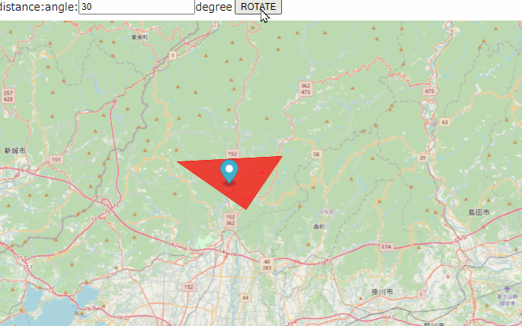This screenshot has width=522, height=326.
Task: Click the 40 283 route shield
Action: pyautogui.click(x=267, y=265)
